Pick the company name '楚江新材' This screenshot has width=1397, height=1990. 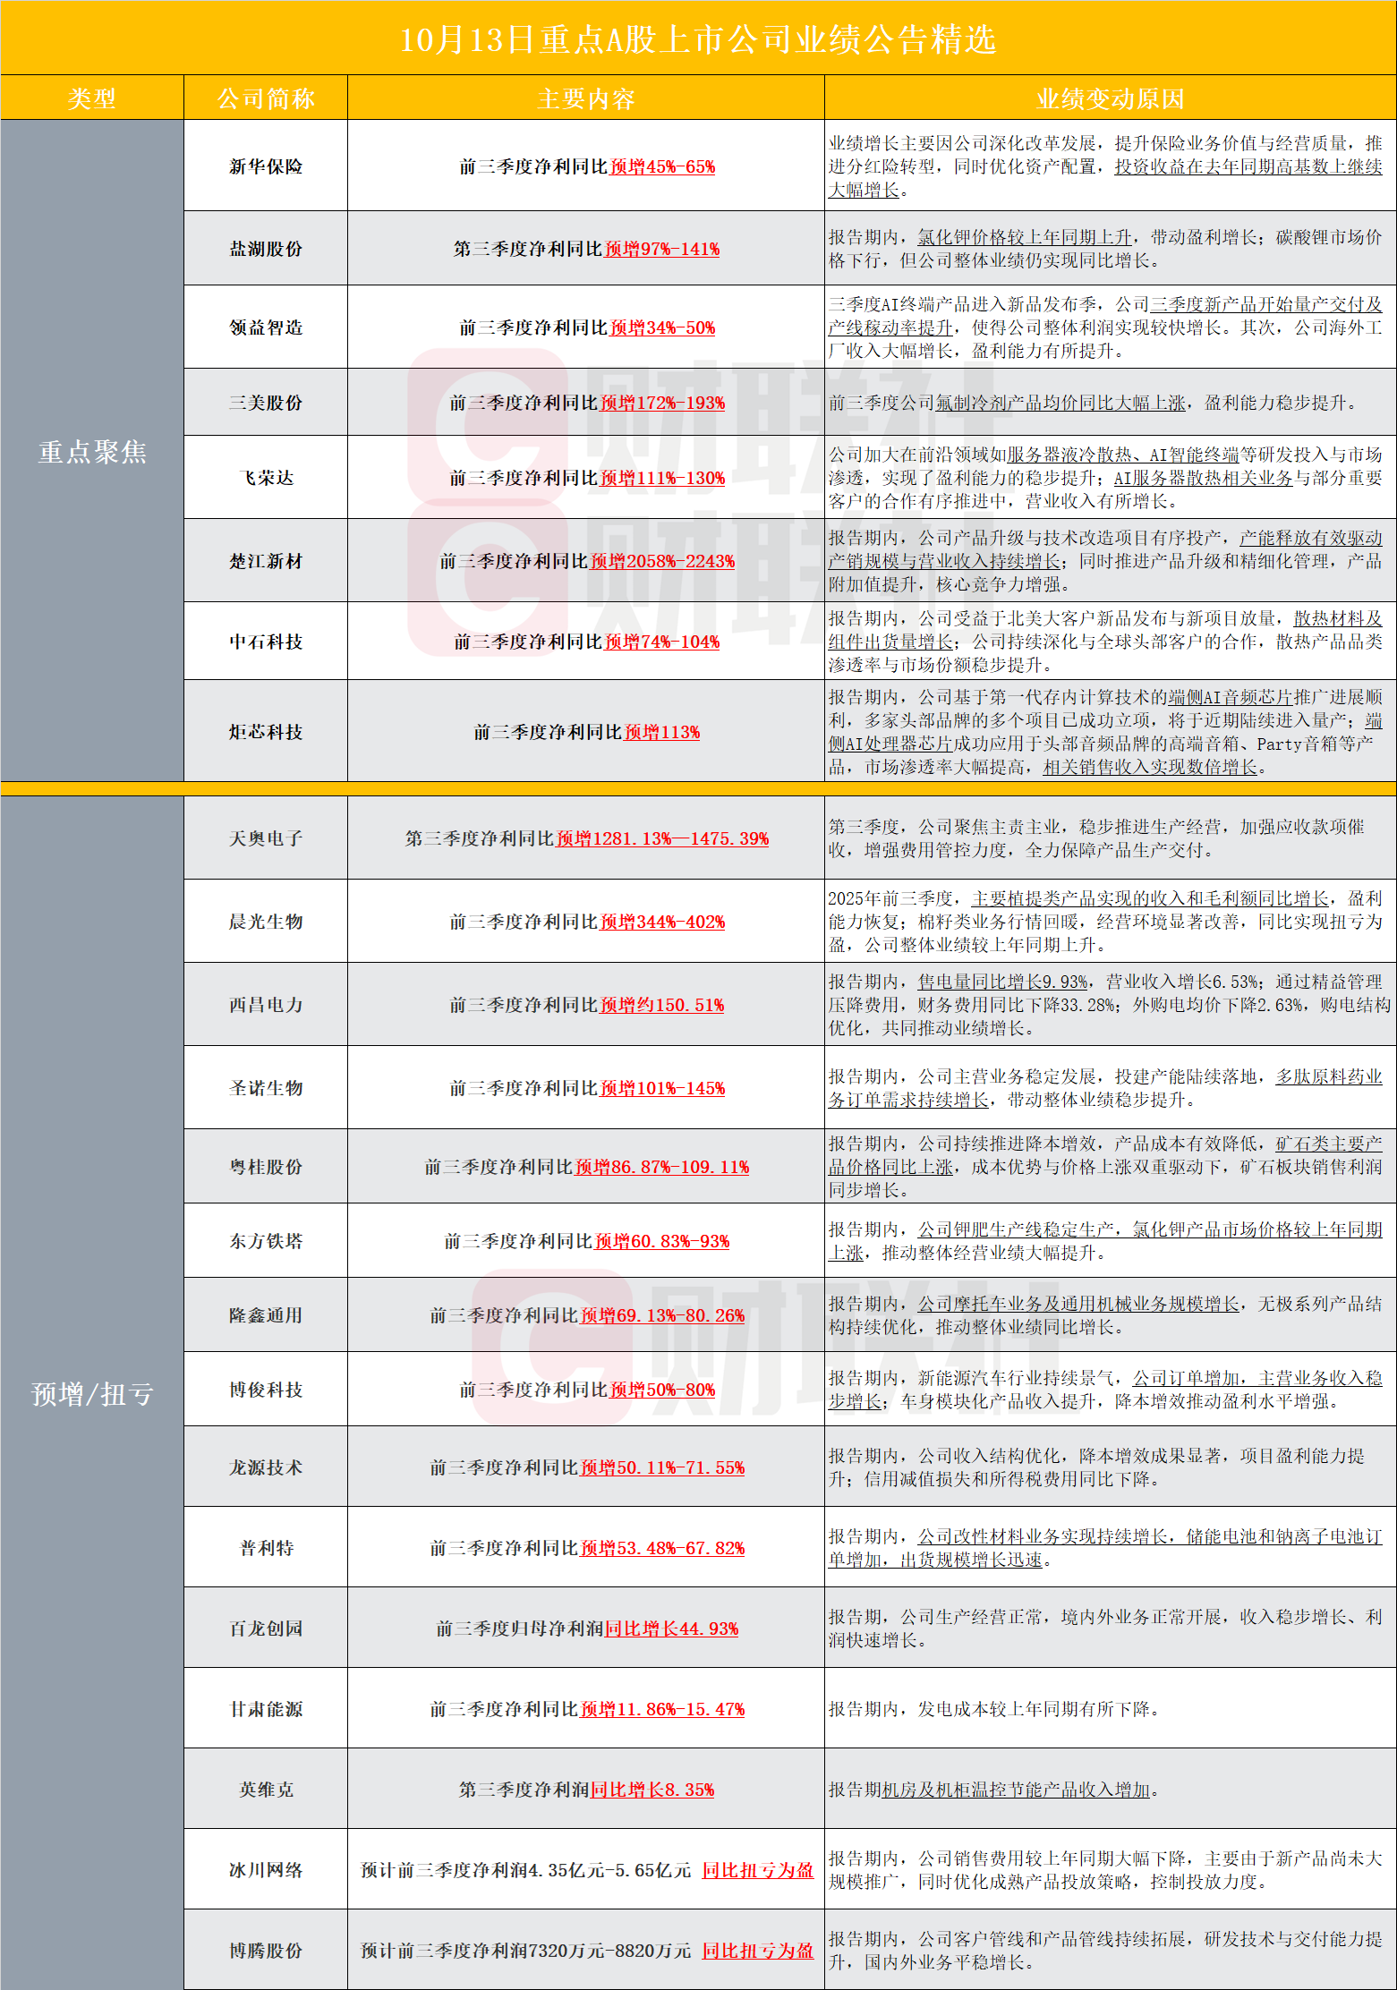(x=266, y=561)
